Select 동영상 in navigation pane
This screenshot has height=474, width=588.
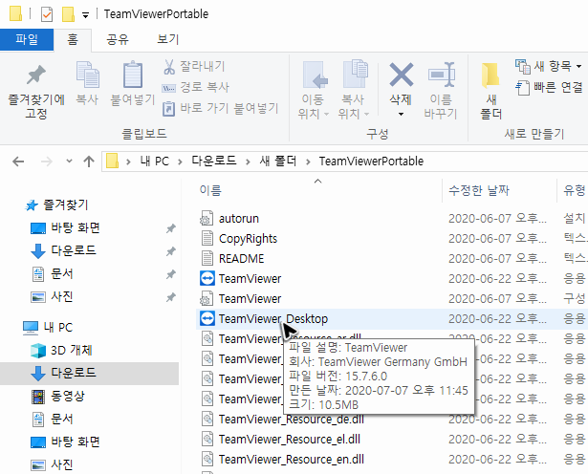(58, 396)
